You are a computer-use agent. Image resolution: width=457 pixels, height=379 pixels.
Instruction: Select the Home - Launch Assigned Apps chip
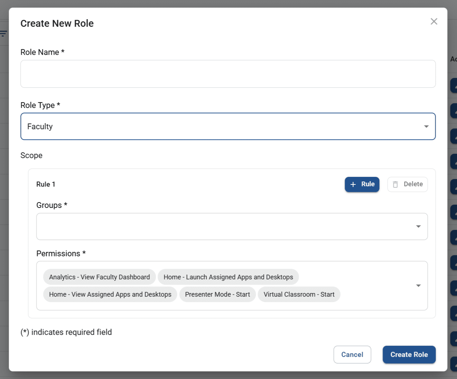pos(228,277)
